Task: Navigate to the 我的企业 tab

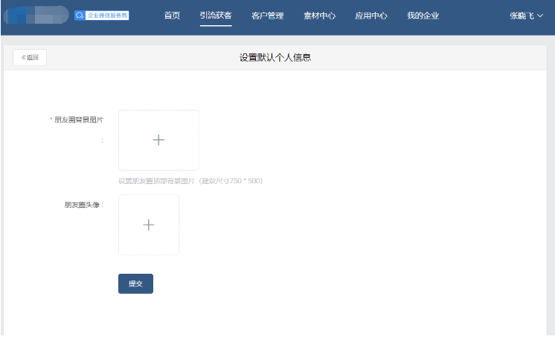Action: pyautogui.click(x=423, y=16)
